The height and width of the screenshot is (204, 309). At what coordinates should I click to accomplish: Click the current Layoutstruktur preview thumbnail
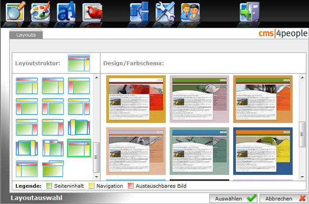[79, 63]
